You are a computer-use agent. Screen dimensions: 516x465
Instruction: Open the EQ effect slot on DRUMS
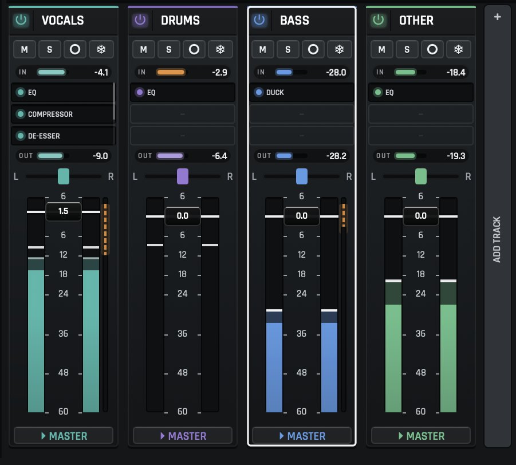(183, 92)
